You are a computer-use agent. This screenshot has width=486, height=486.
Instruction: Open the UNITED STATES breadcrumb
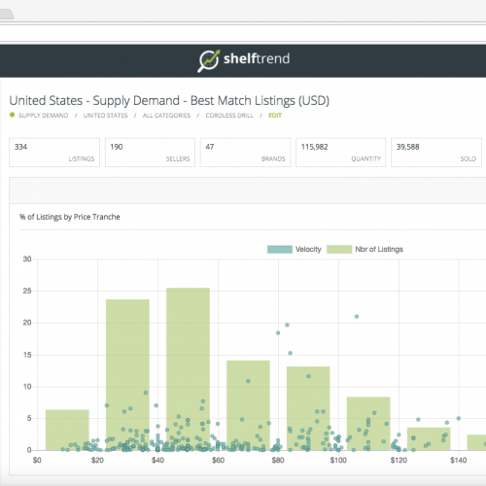[105, 116]
